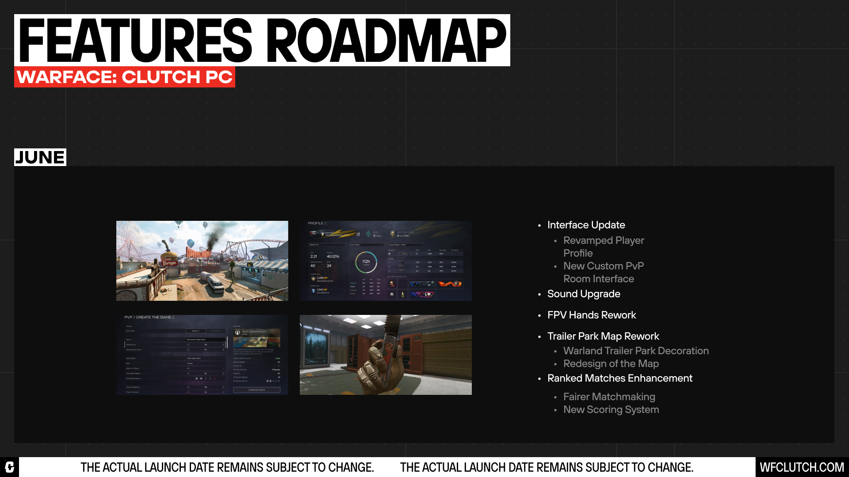Click the FPV Hands Rework bullet
The height and width of the screenshot is (477, 849).
[592, 315]
